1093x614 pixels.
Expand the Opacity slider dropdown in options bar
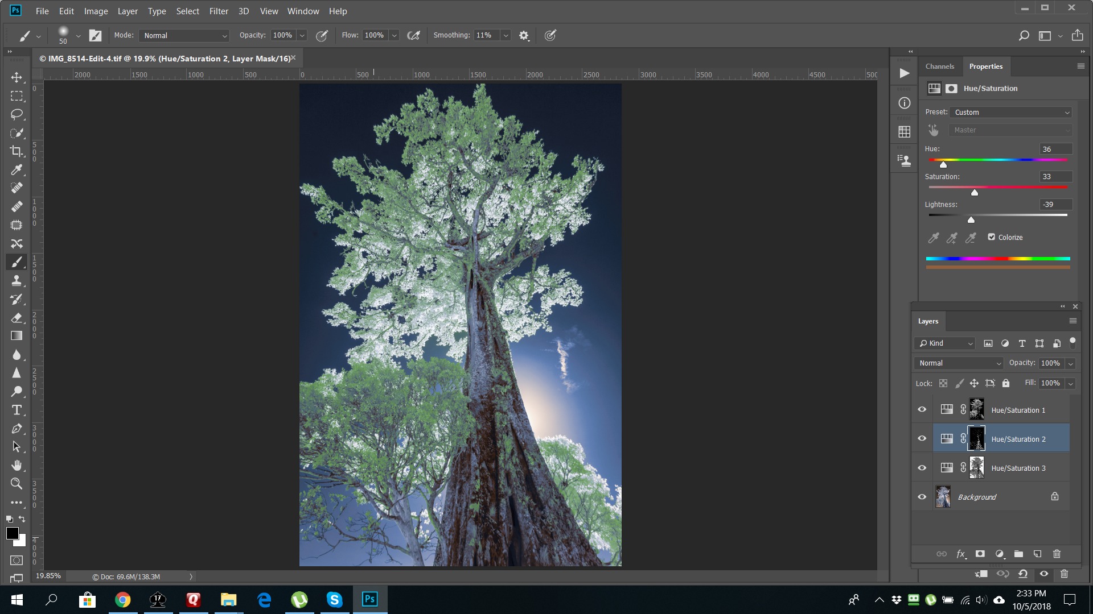302,35
